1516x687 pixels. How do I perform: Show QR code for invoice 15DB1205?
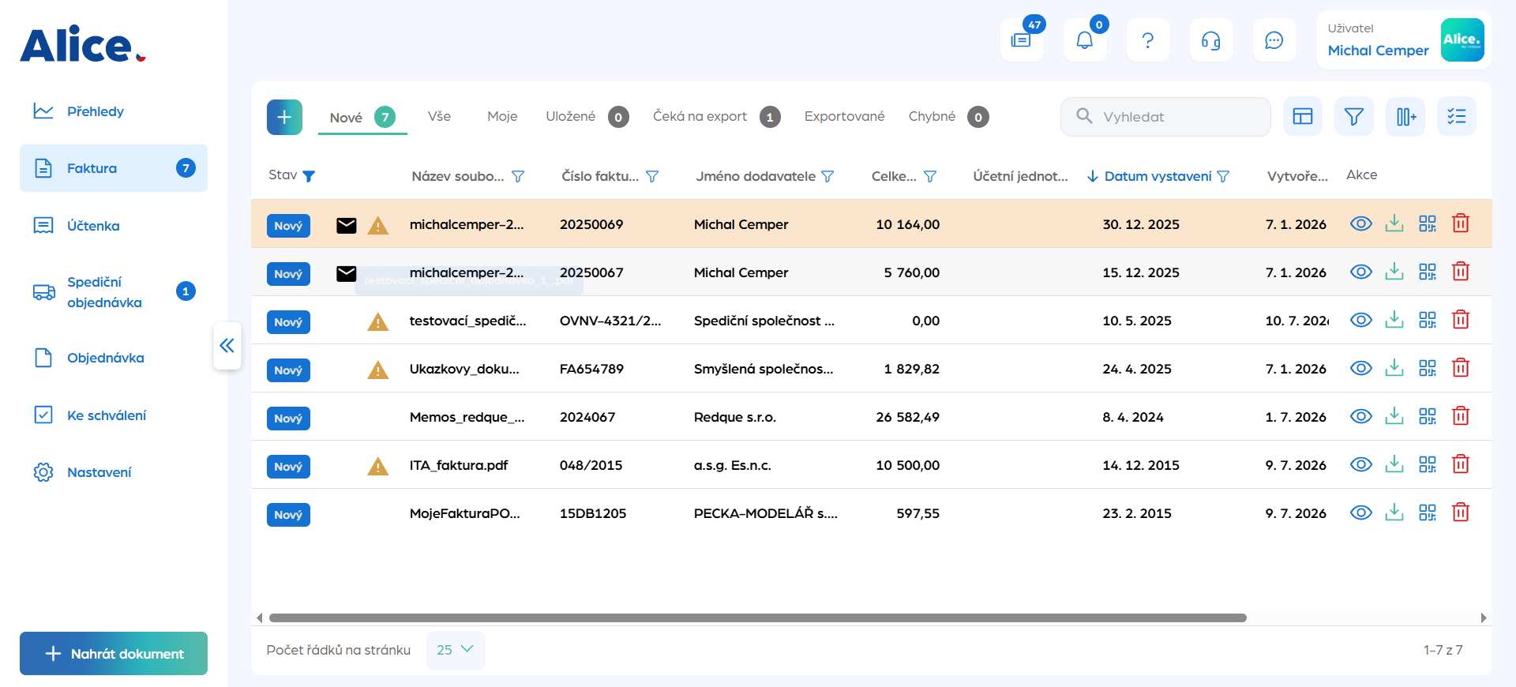tap(1428, 512)
